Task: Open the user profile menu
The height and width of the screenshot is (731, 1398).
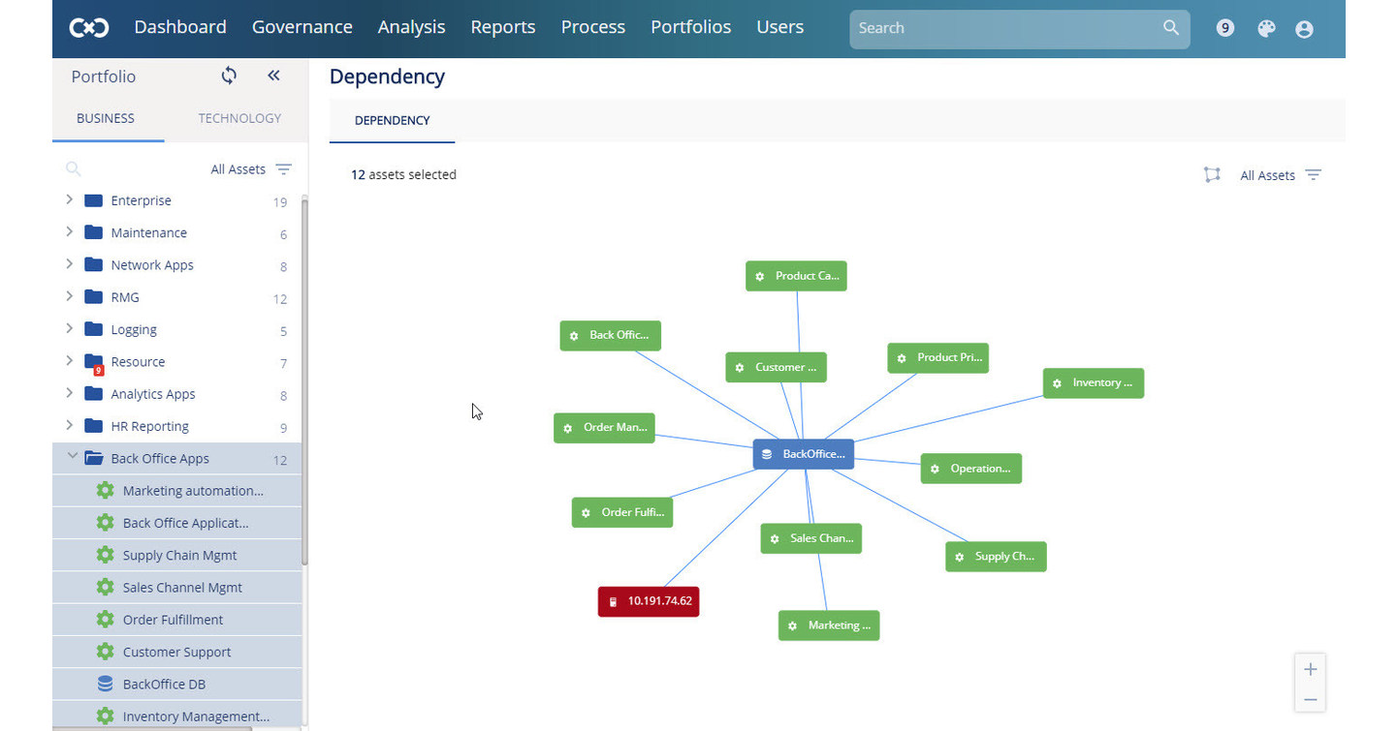Action: [1304, 28]
